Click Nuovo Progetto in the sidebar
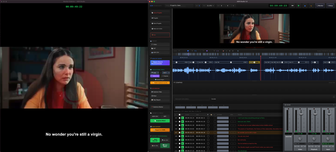336x152 pixels. tap(160, 13)
